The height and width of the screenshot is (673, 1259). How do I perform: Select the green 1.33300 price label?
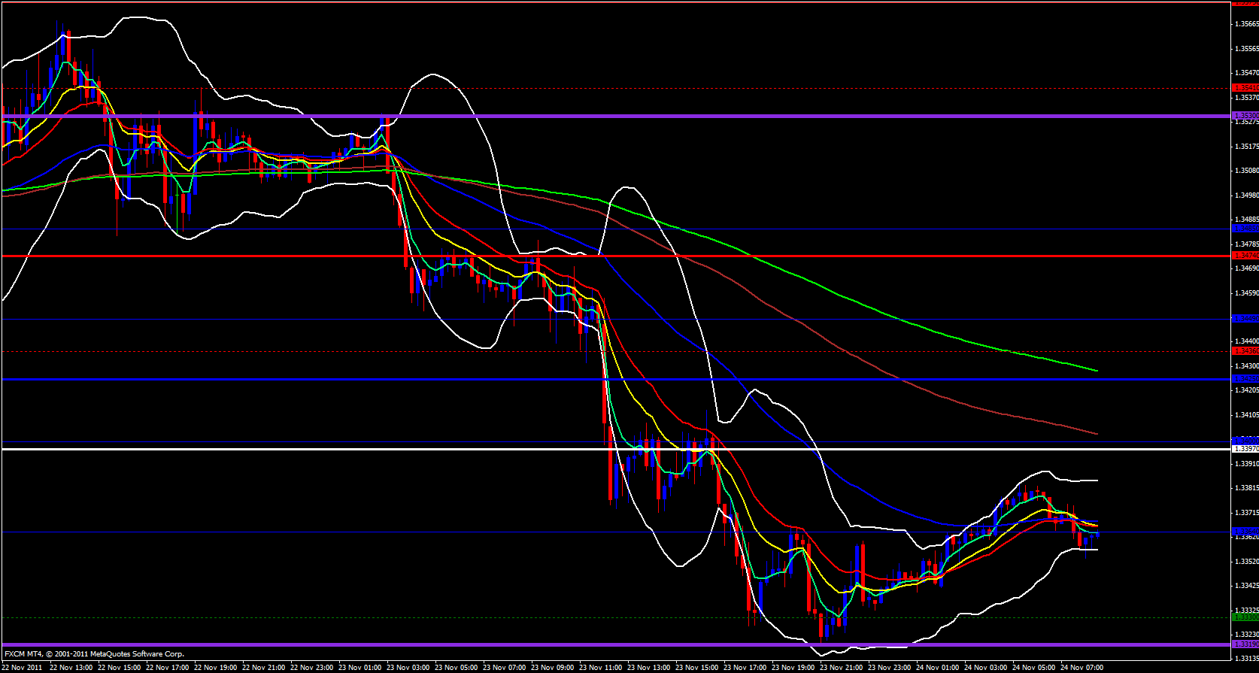(x=1245, y=617)
